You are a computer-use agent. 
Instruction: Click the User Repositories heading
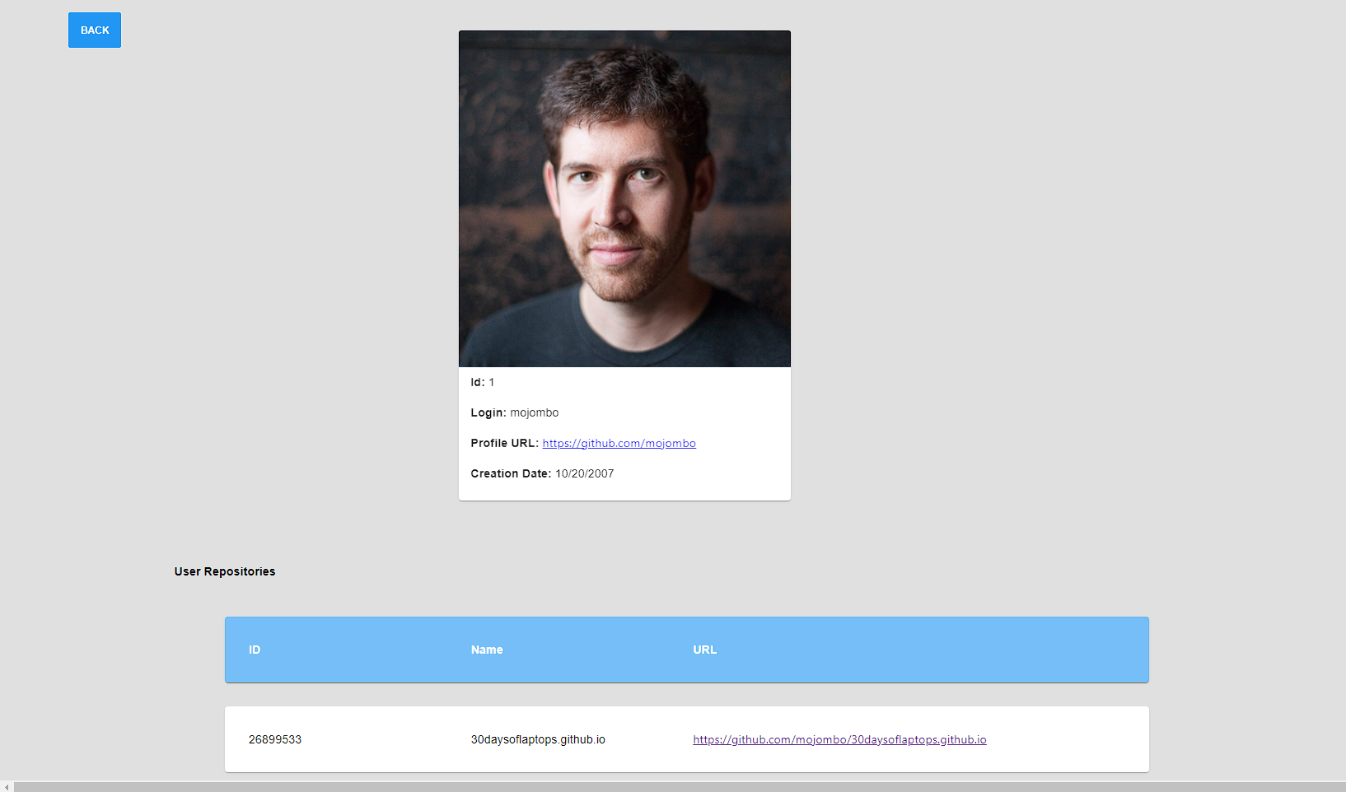pos(225,571)
